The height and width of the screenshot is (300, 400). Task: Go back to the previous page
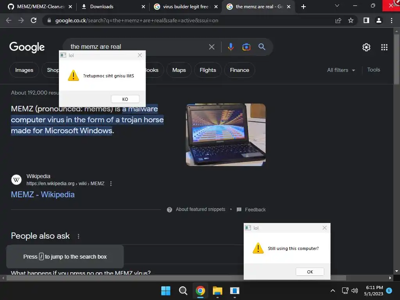[x=9, y=20]
